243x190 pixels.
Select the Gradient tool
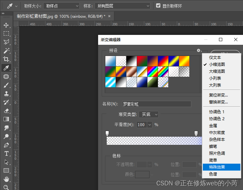(6, 119)
